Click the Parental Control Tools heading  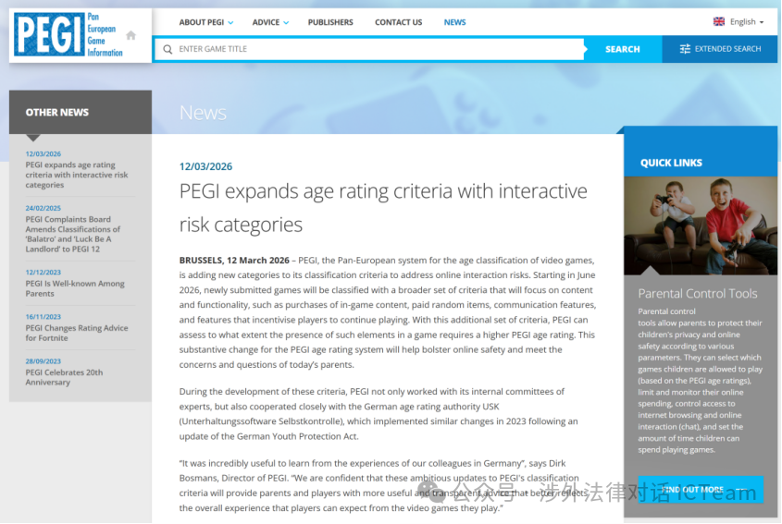pyautogui.click(x=697, y=293)
